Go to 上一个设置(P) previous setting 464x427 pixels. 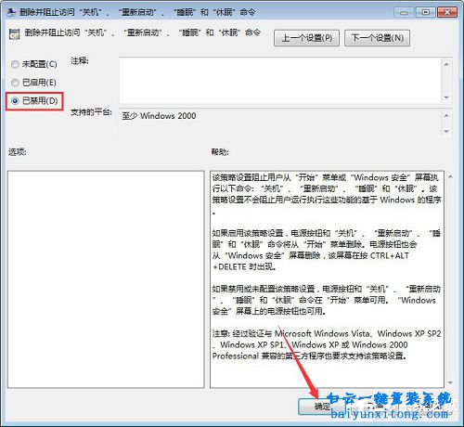coord(306,38)
